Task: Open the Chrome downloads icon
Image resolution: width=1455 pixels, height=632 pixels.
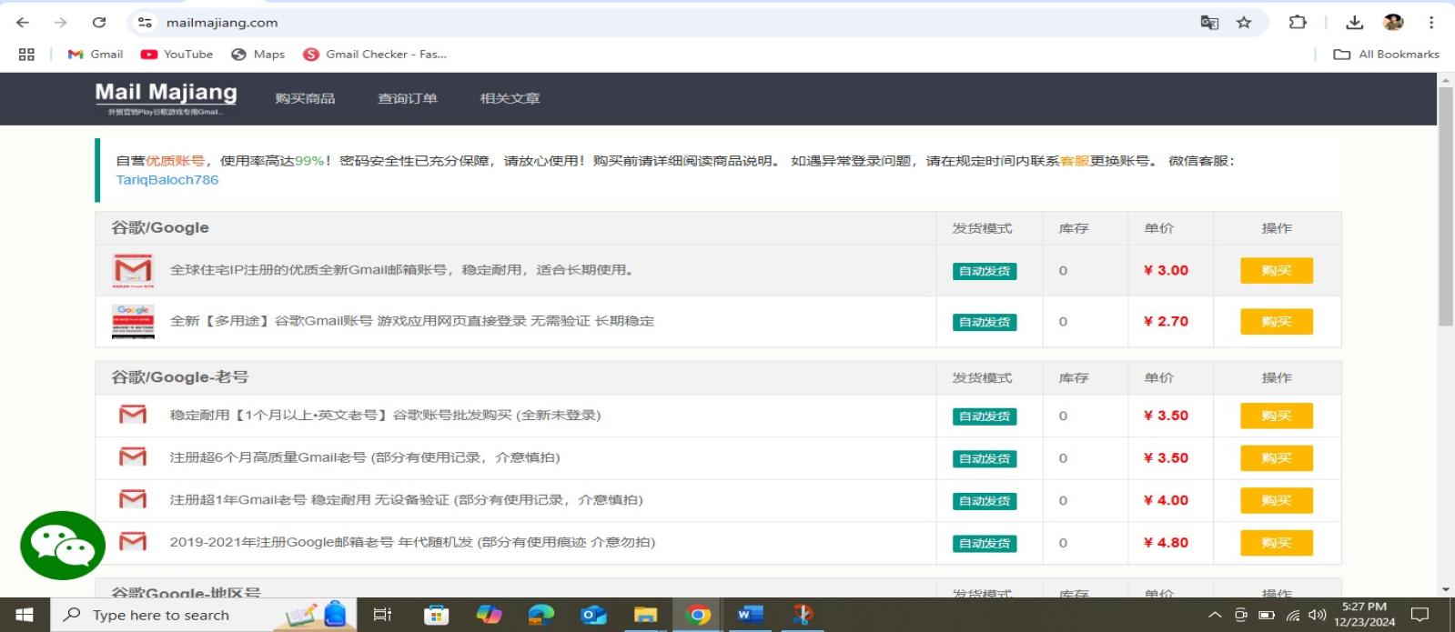Action: [1354, 23]
